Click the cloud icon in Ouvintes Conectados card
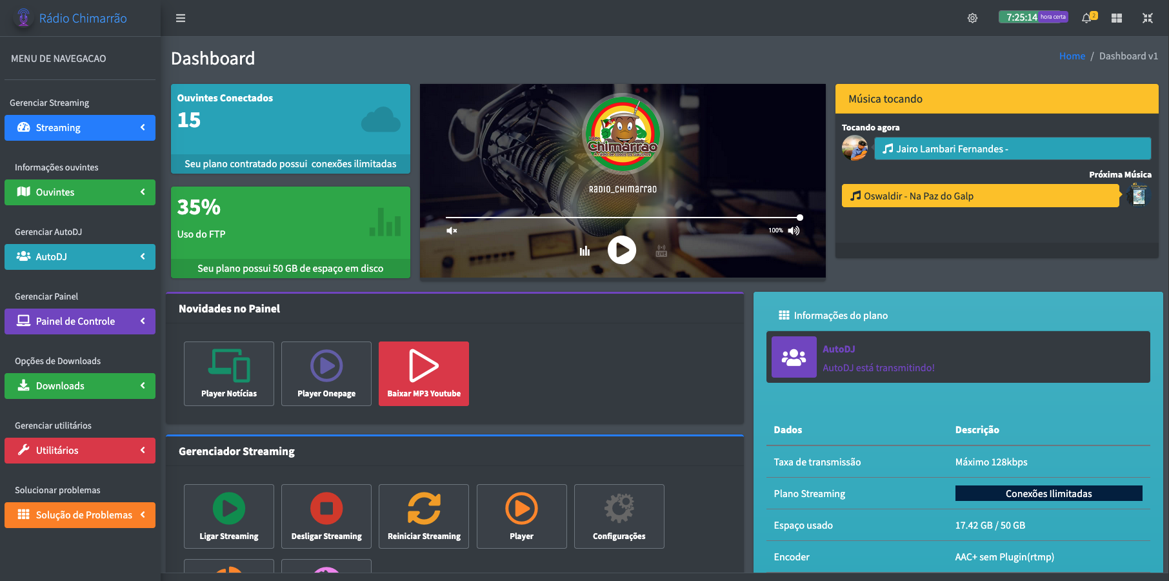The image size is (1169, 581). (381, 120)
